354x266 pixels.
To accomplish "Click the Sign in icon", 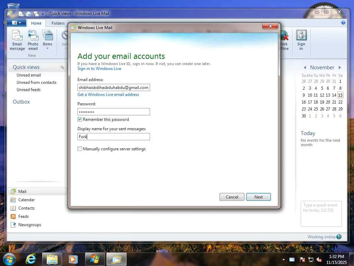I will coord(301,40).
